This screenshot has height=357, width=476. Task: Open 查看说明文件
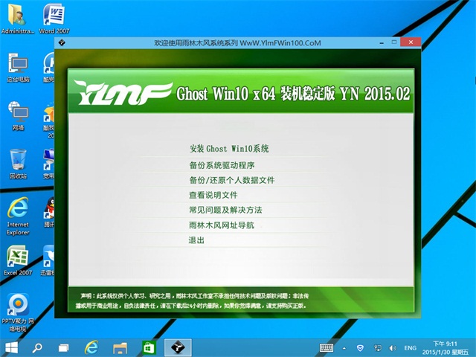tap(213, 195)
